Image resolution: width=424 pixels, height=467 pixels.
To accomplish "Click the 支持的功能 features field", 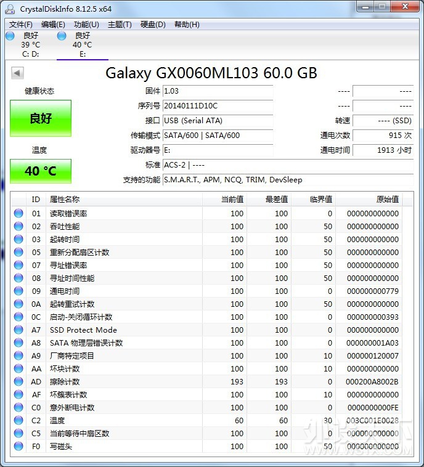I will [287, 180].
